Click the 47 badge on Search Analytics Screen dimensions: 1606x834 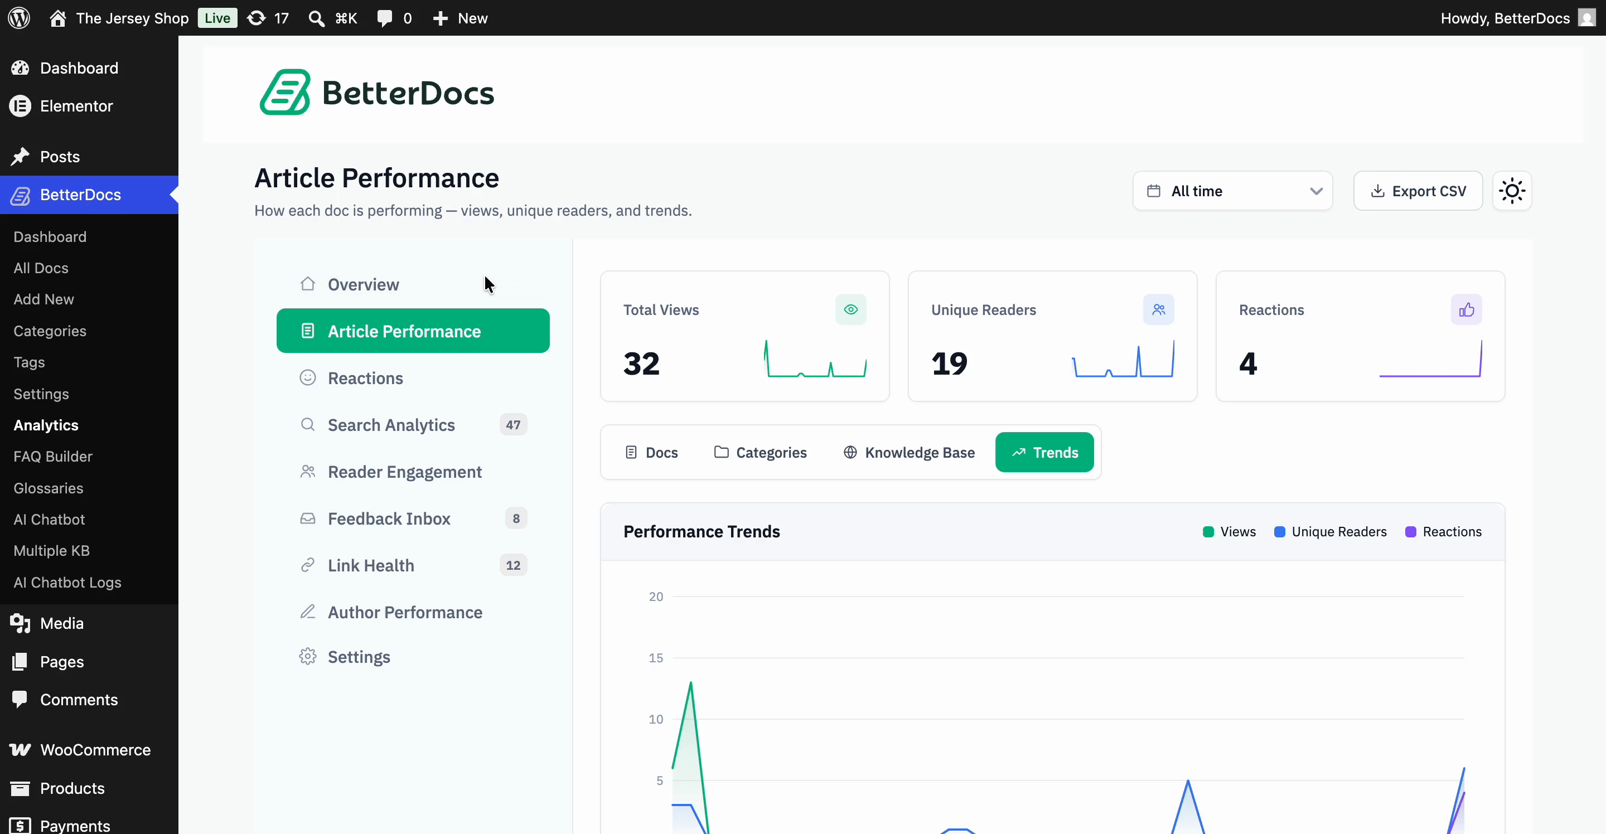point(513,424)
